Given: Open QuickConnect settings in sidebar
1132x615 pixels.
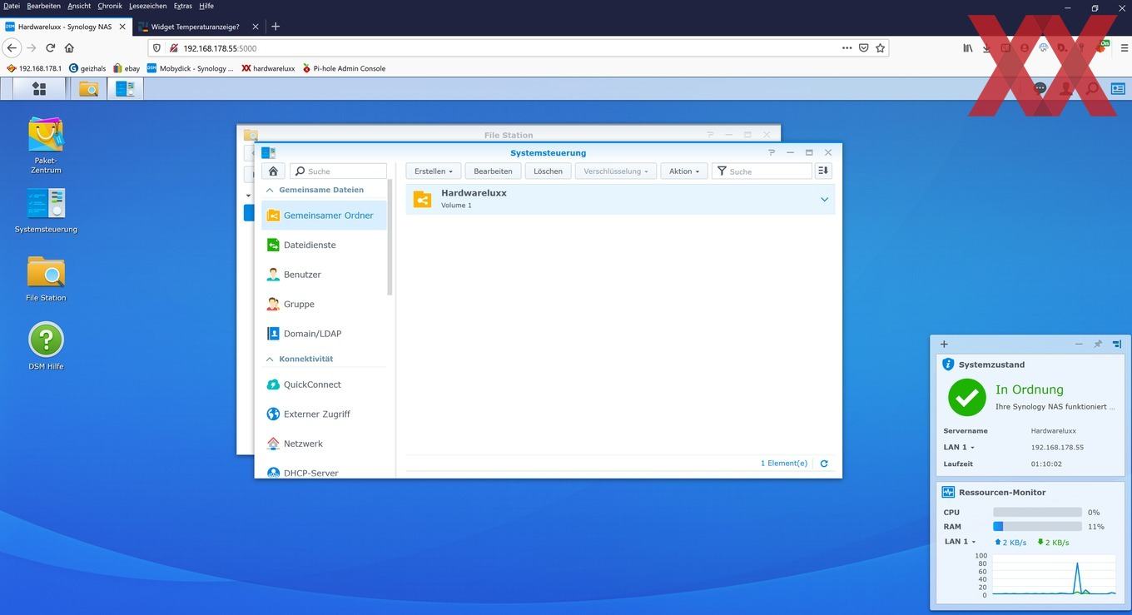Looking at the screenshot, I should 324,384.
